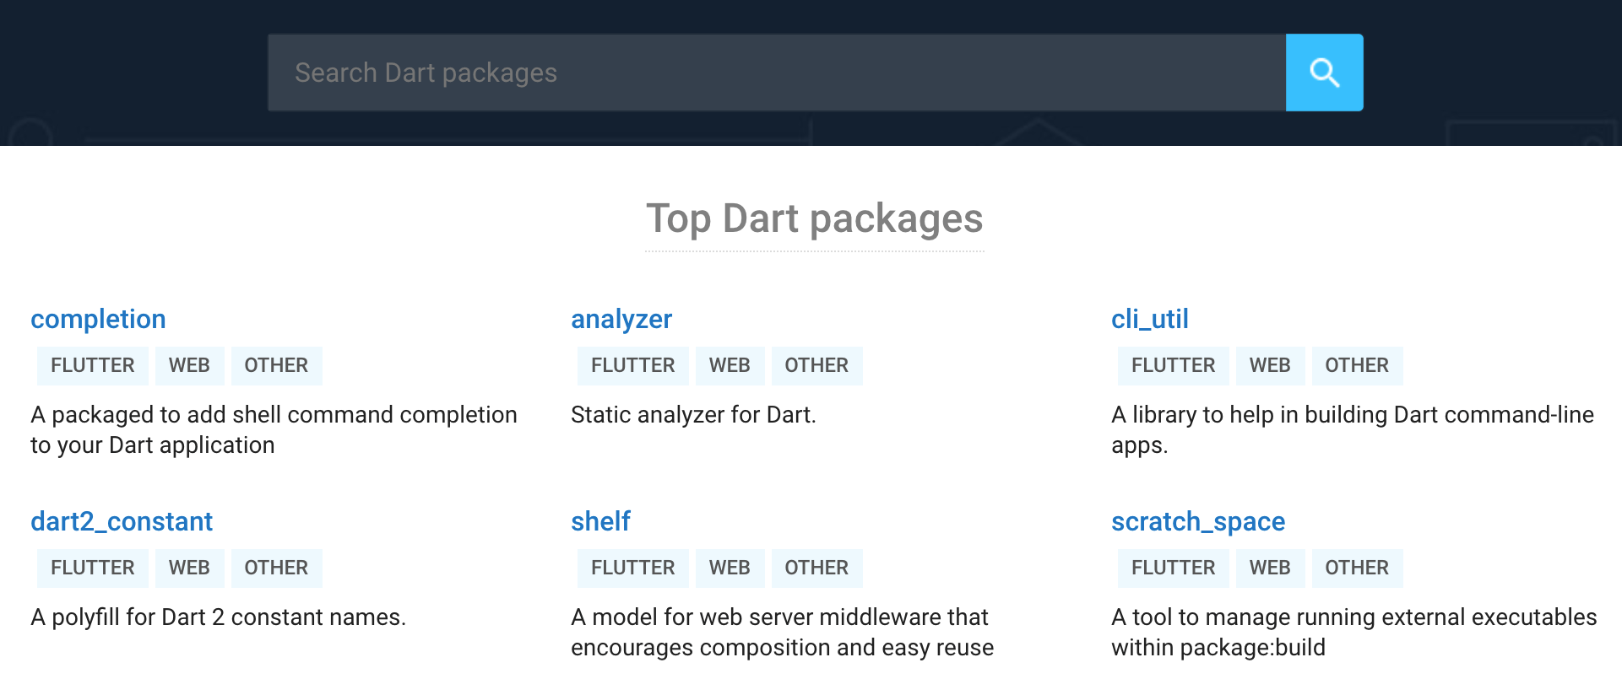Select the WEB tag under scratch_space
Screen dimensions: 1622x695
pyautogui.click(x=1270, y=568)
